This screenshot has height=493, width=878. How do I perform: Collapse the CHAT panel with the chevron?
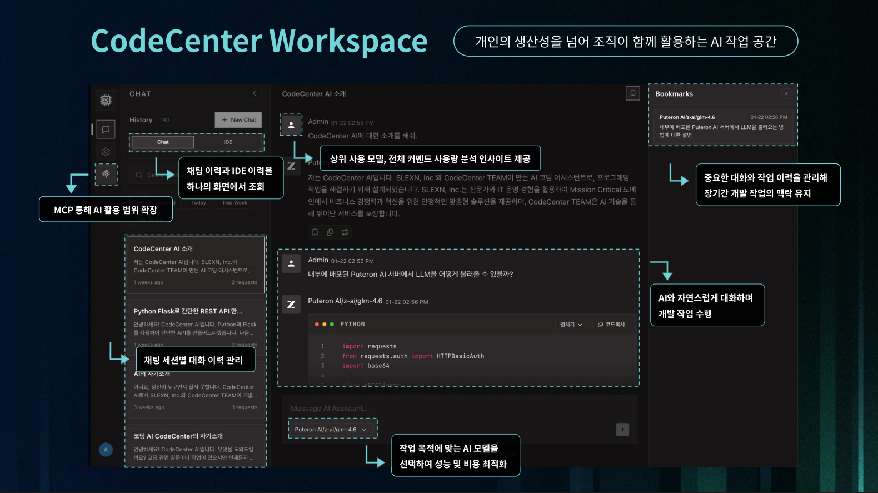[254, 93]
